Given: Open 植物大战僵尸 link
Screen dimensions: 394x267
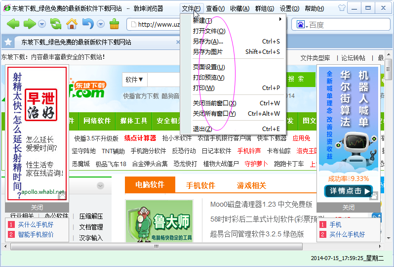Looking at the screenshot, I should point(221,164).
